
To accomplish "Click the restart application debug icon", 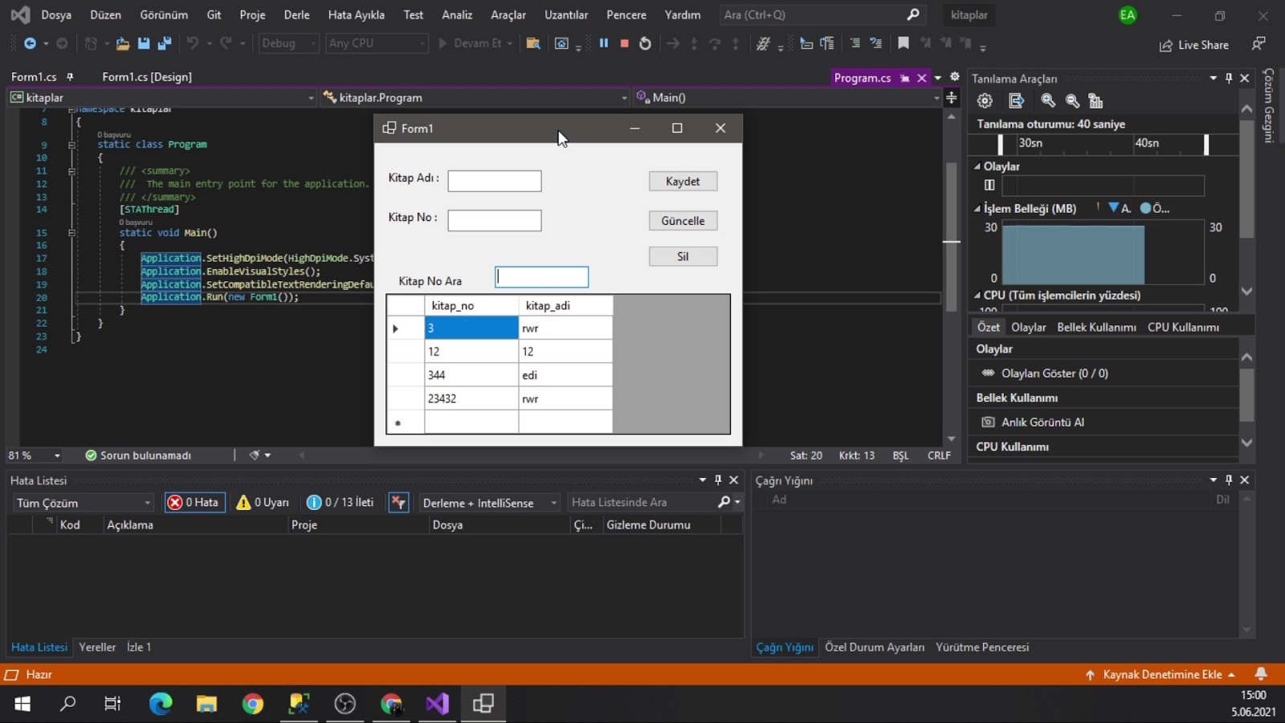I will tap(645, 43).
